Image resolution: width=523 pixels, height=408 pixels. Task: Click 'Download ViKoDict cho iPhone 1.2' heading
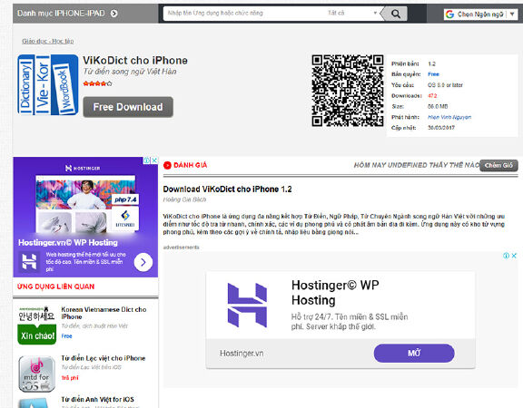(x=228, y=189)
